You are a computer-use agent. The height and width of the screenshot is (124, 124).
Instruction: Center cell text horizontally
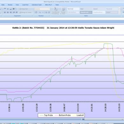click(8, 12)
